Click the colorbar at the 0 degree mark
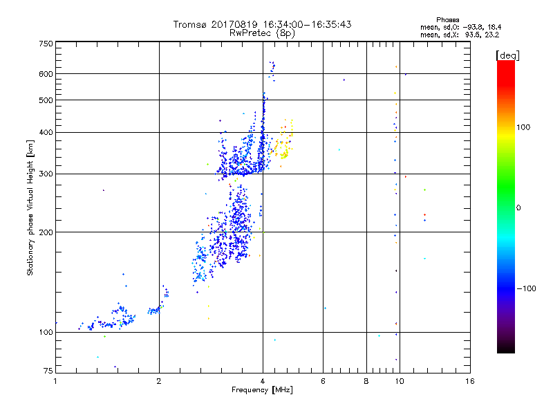This screenshot has width=553, height=415. tap(506, 207)
